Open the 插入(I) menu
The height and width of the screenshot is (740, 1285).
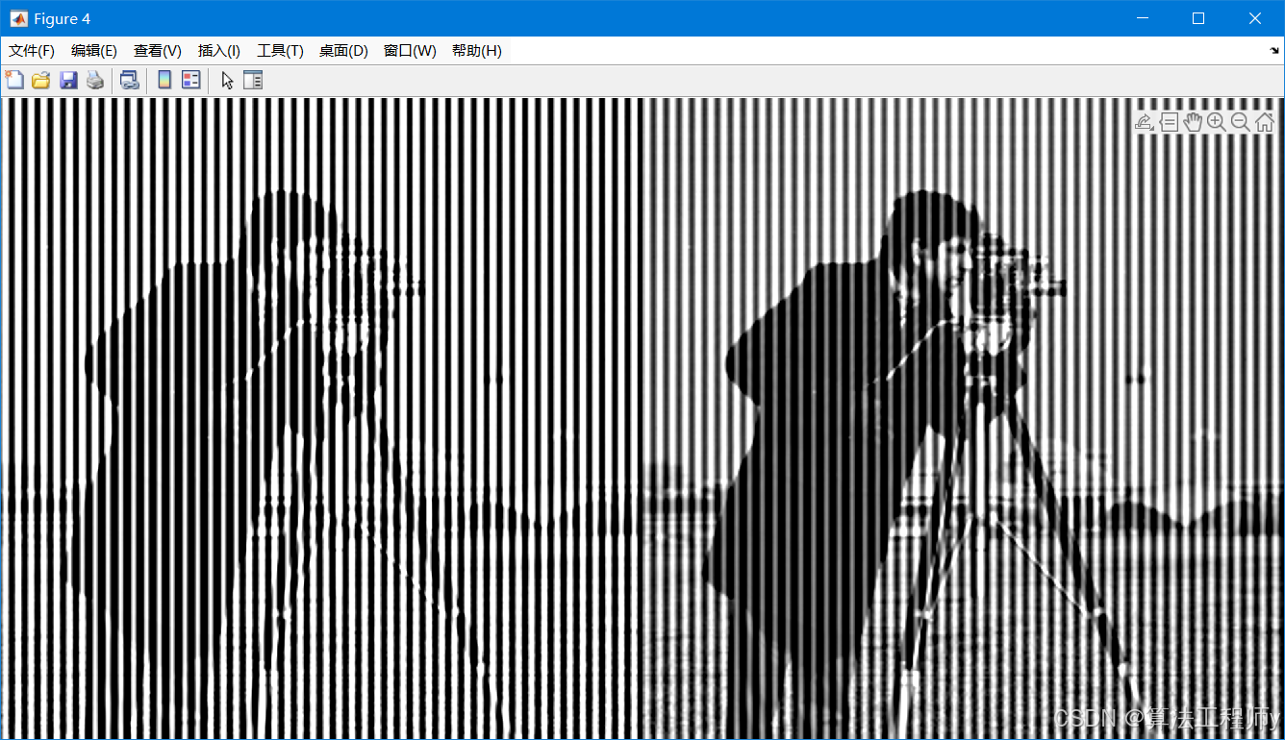[219, 51]
